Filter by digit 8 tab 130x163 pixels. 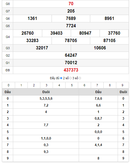click(x=110, y=85)
